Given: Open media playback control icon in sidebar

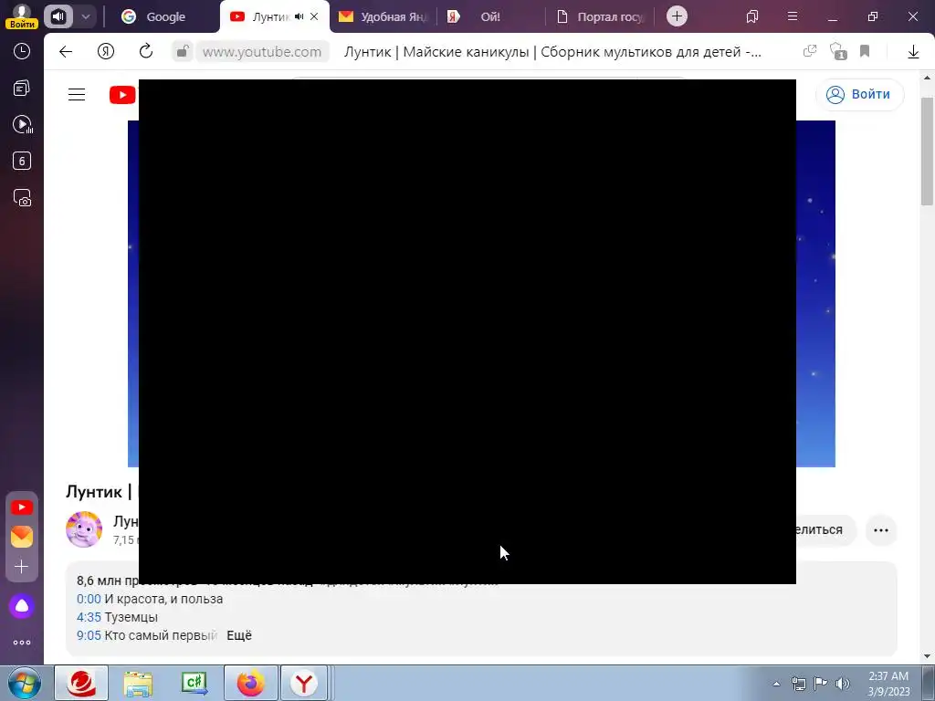Looking at the screenshot, I should (22, 124).
